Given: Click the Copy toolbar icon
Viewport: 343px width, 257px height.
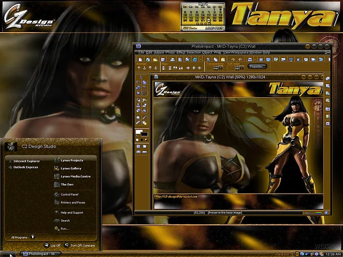Looking at the screenshot, I should coord(215,59).
